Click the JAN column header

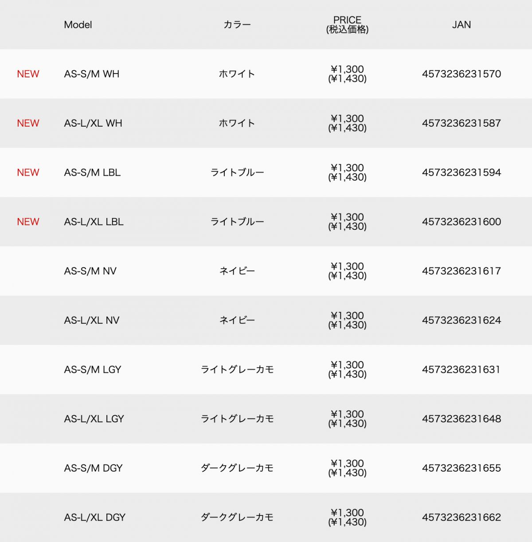(461, 25)
